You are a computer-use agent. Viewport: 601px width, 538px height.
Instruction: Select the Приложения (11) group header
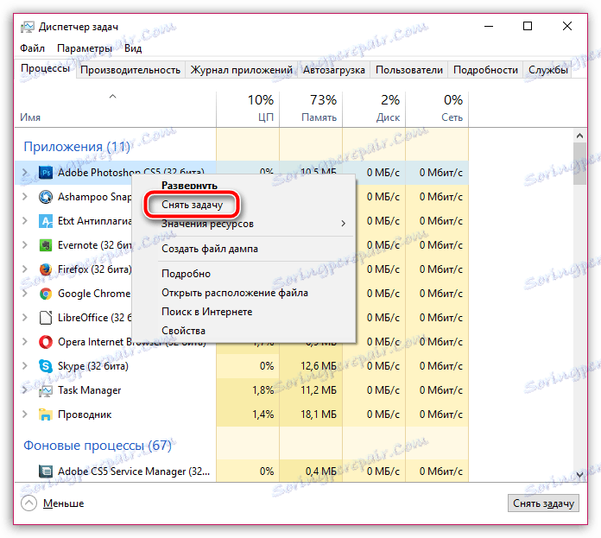(77, 147)
